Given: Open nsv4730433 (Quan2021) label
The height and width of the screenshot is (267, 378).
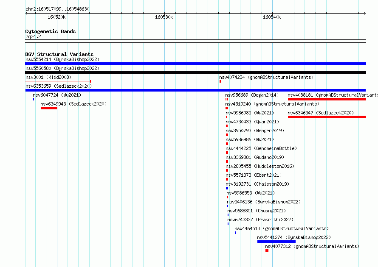Looking at the screenshot, I should click(252, 122).
